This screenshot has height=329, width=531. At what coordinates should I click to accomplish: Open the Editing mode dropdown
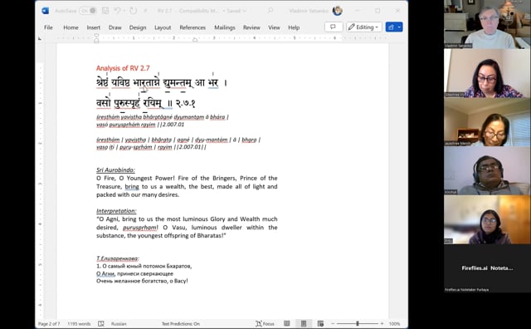point(364,27)
